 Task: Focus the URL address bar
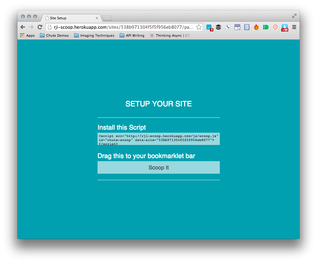coord(123,27)
